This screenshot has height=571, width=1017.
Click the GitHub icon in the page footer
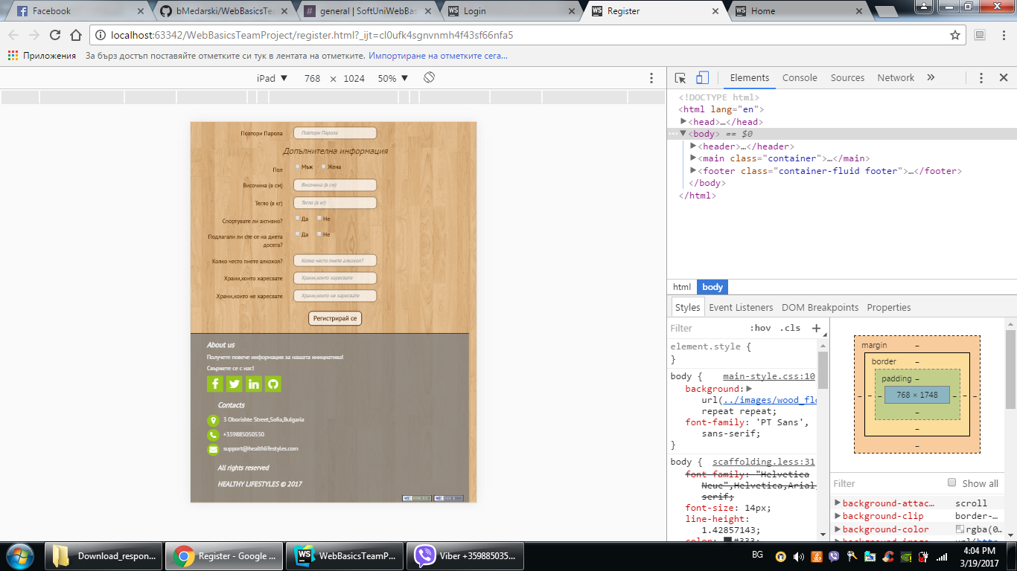pyautogui.click(x=273, y=384)
